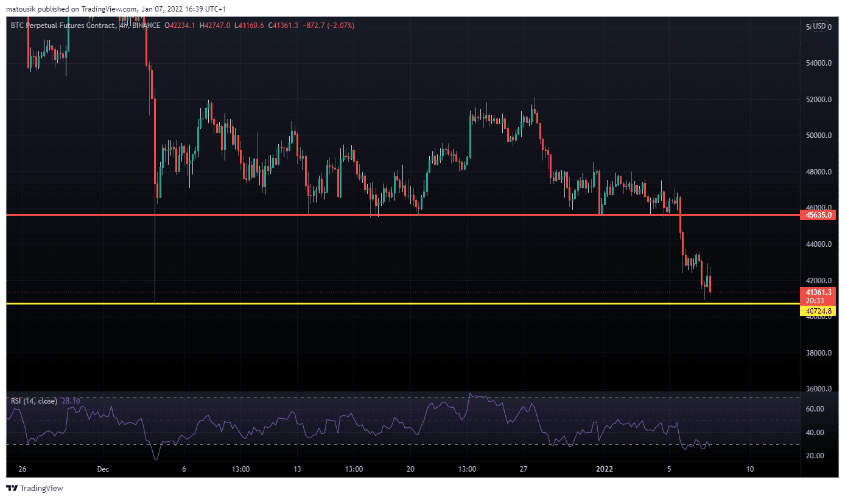Click the 27 date label on time axis
The image size is (845, 499).
coord(524,469)
